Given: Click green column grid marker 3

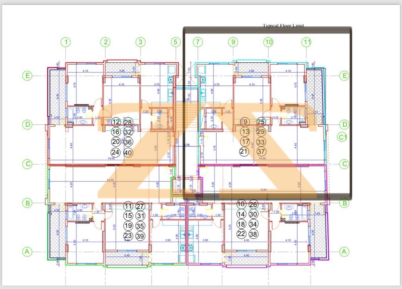Looking at the screenshot, I should pyautogui.click(x=140, y=42).
